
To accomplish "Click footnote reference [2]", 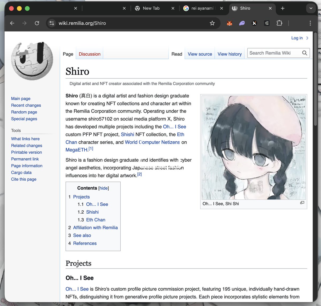I will click(140, 174).
